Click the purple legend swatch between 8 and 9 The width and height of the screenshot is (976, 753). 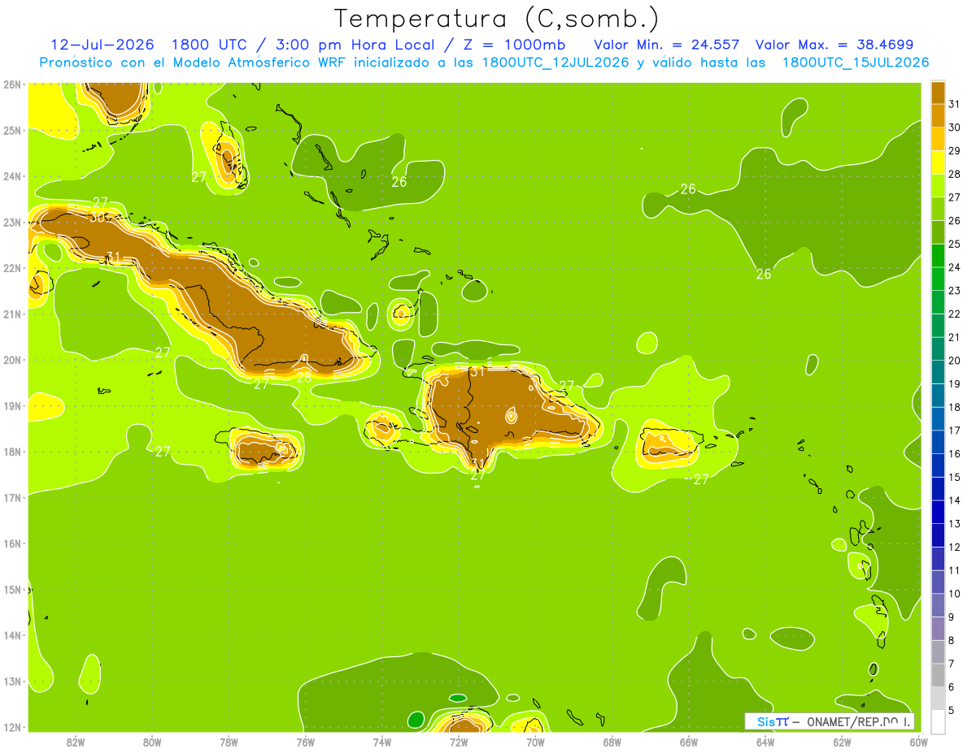[x=938, y=628]
